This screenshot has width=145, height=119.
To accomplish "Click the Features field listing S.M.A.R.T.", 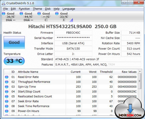I will (x=98, y=65).
